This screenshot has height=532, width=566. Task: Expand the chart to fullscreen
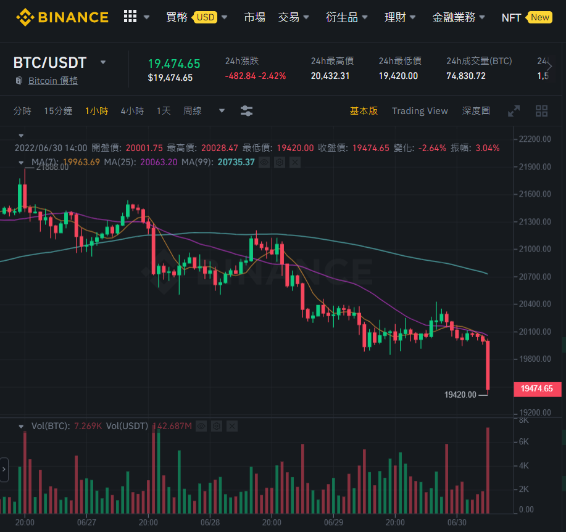pyautogui.click(x=514, y=111)
